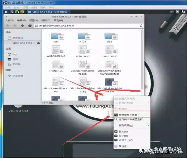
Task: Open the 文件(F) menu
Action: coord(10,20)
